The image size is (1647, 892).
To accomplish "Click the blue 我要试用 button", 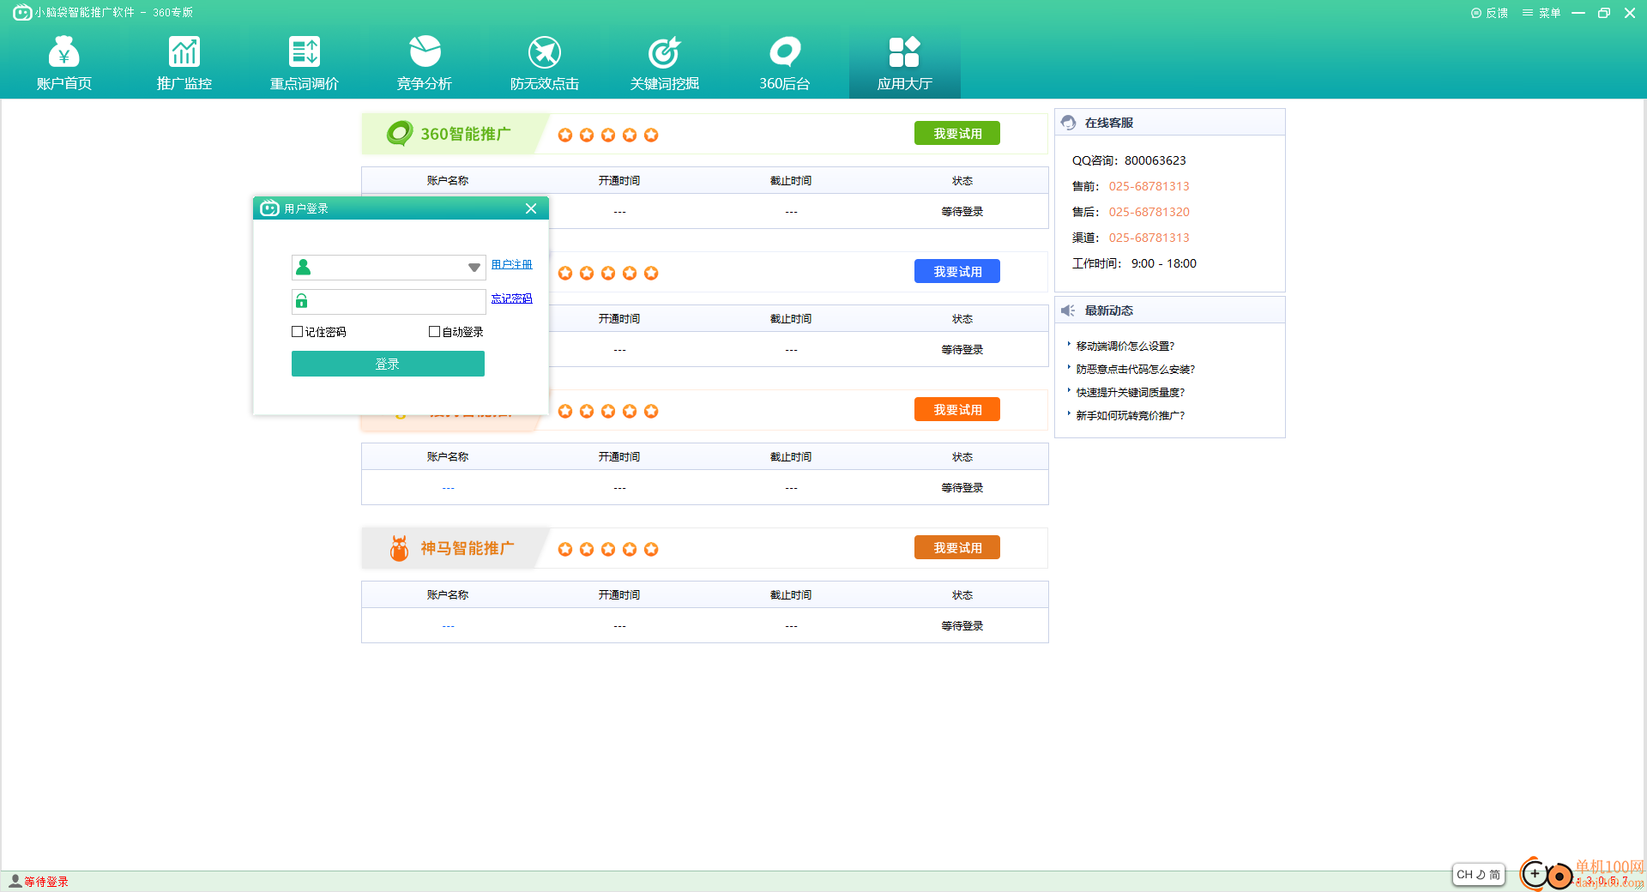I will 957,271.
